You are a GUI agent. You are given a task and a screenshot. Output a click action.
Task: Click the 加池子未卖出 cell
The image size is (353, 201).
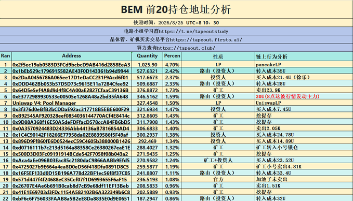(x=304, y=179)
